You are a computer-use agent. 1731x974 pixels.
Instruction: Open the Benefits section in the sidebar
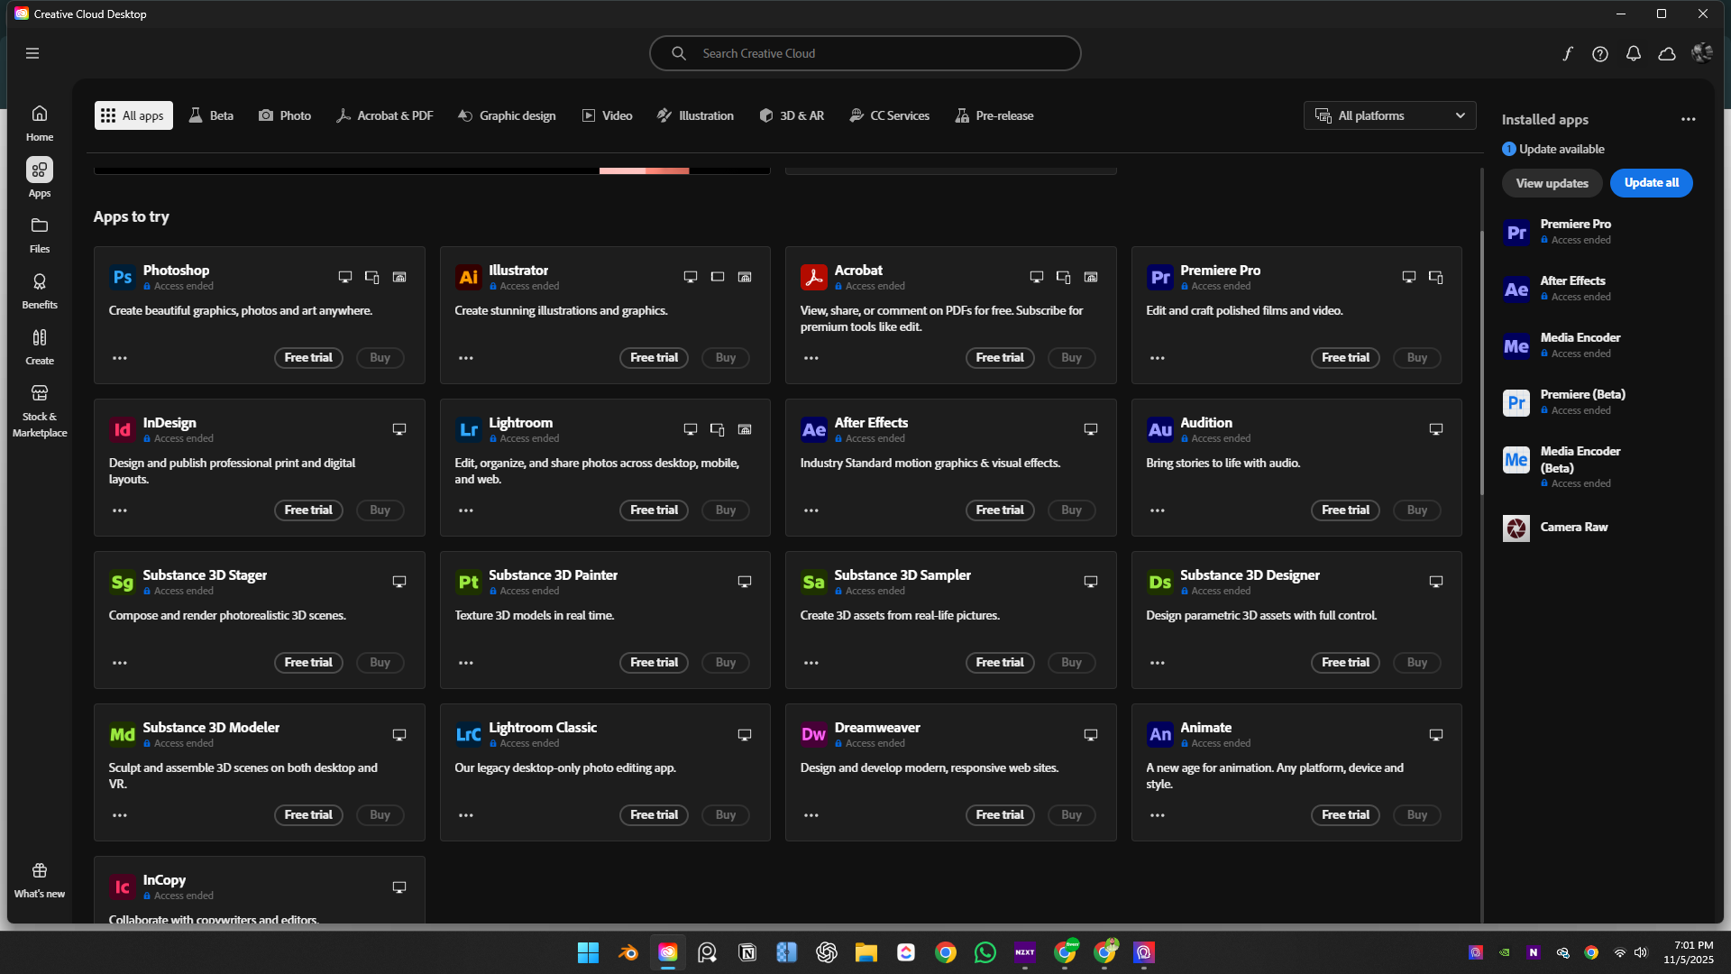tap(39, 289)
